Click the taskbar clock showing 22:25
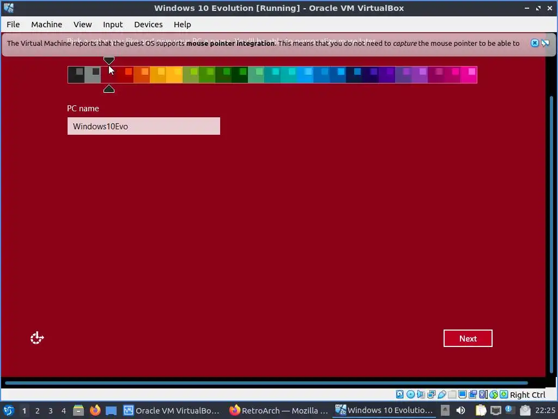558x419 pixels. (x=545, y=410)
